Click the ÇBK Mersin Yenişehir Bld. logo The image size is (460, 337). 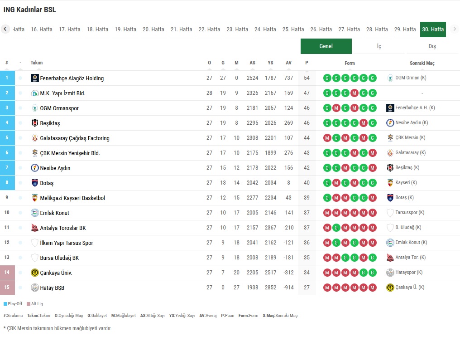[x=34, y=153]
